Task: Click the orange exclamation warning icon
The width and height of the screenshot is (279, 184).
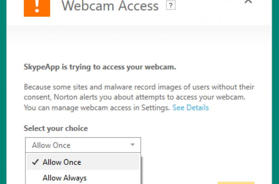Action: tap(37, 8)
